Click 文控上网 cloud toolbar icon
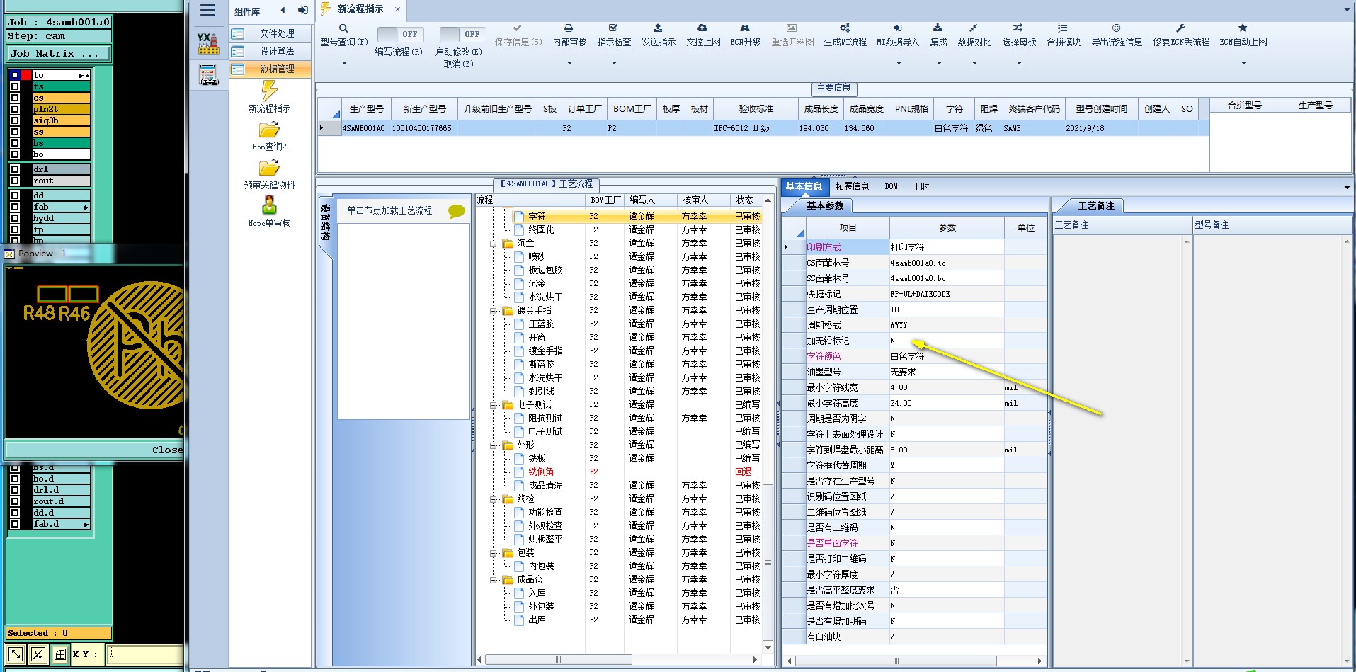This screenshot has width=1356, height=672. (x=702, y=28)
